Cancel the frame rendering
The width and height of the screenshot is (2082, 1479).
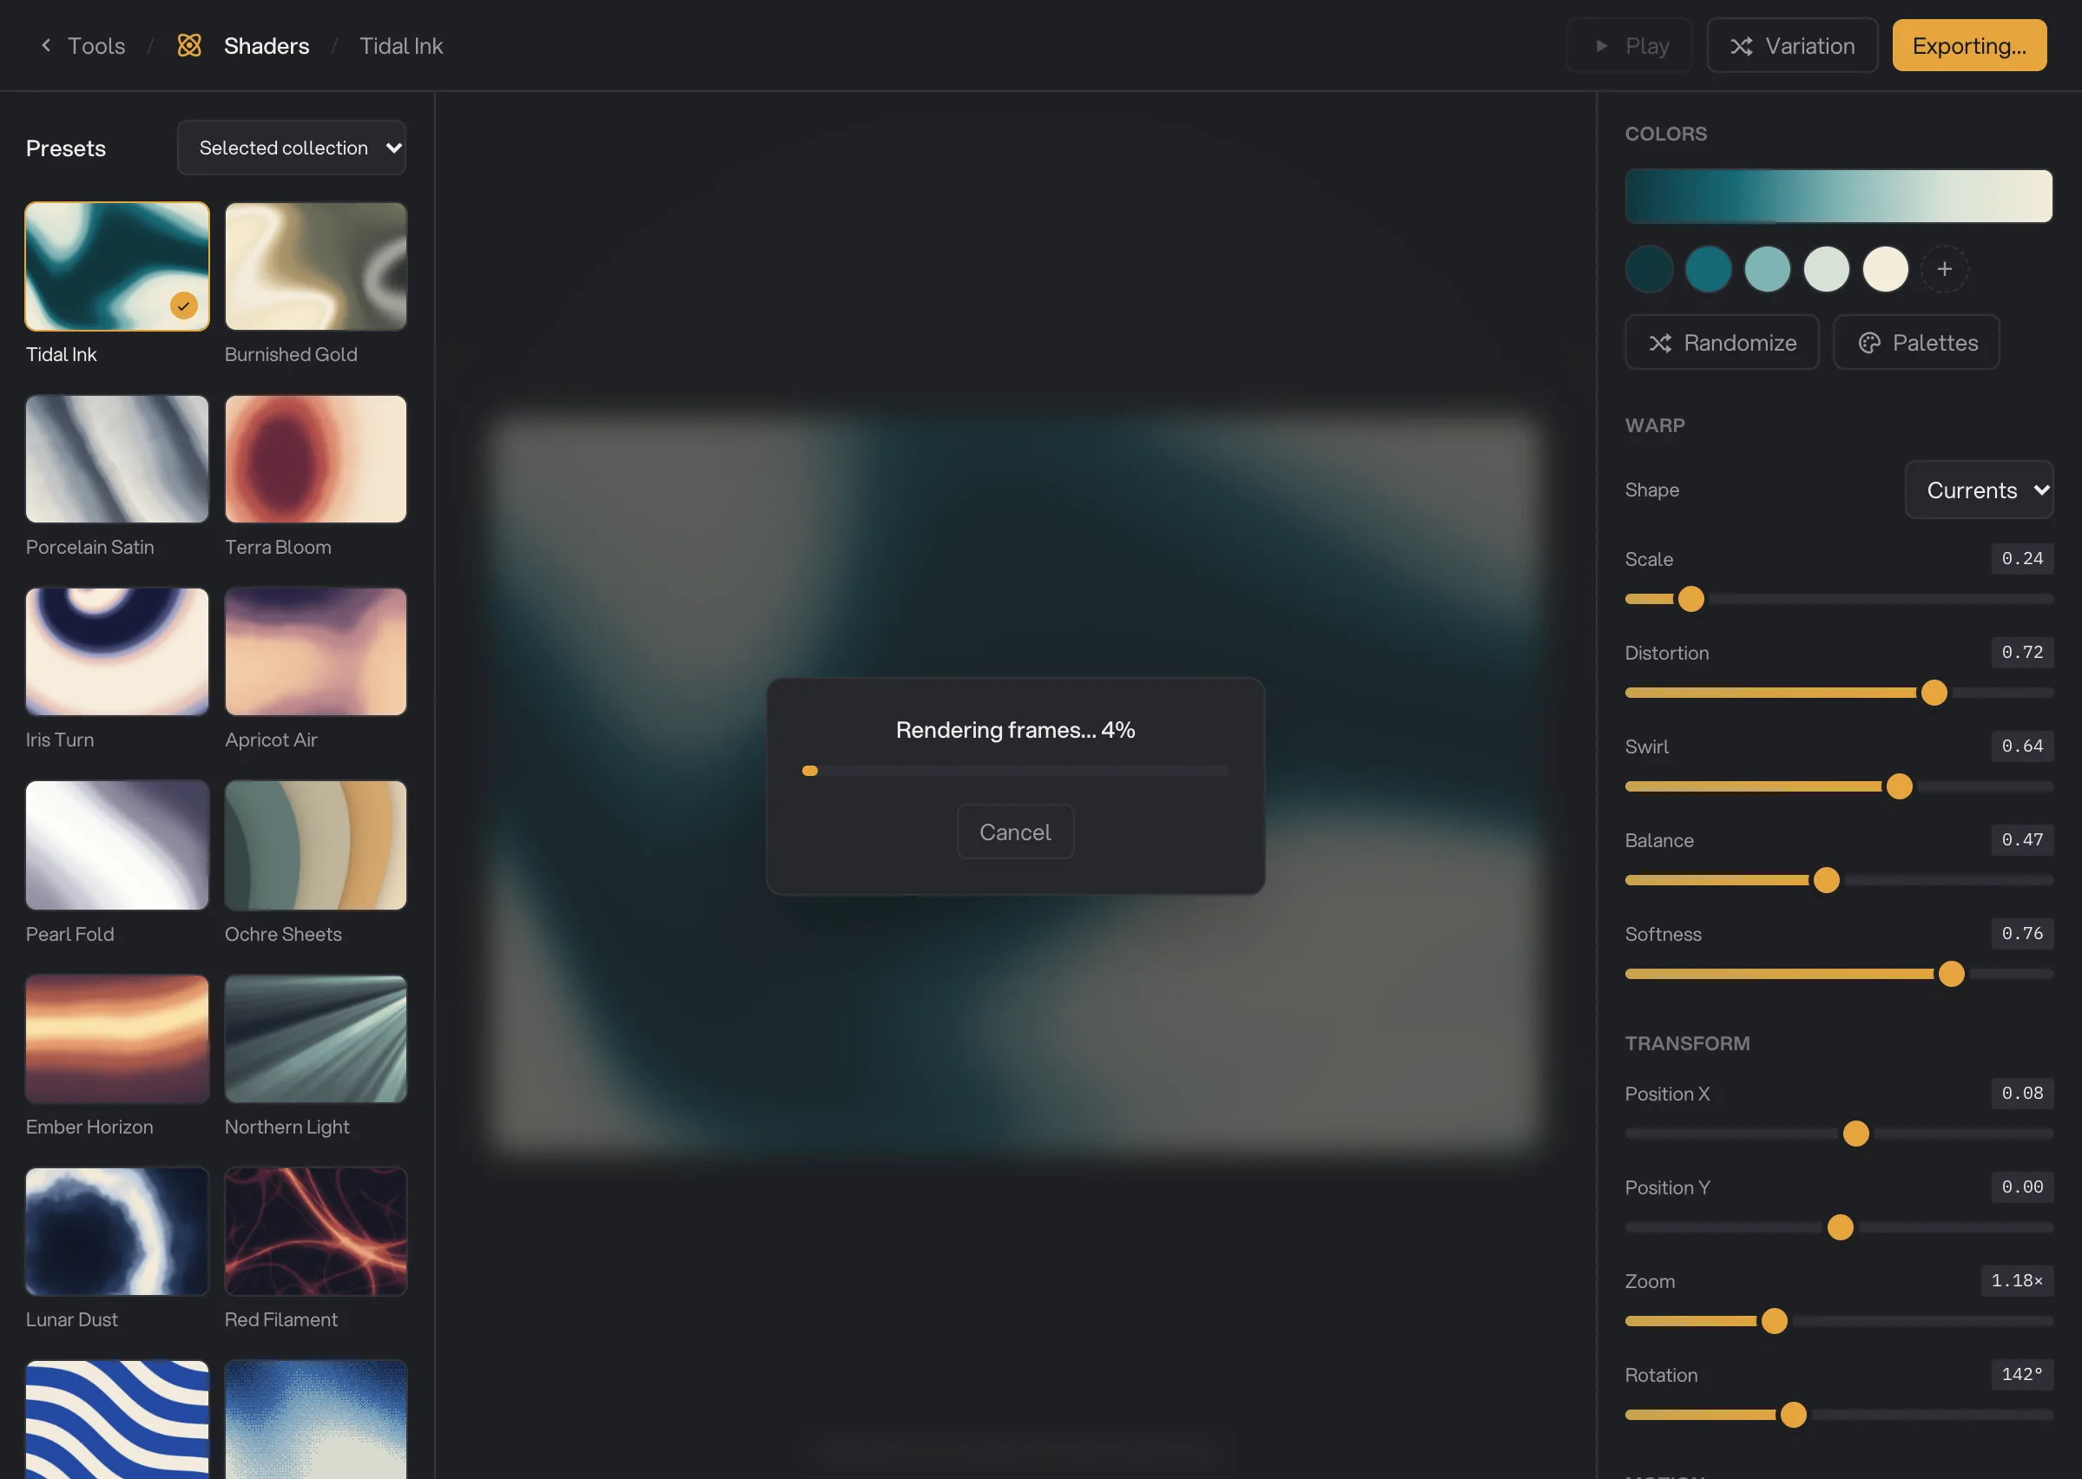(1015, 832)
